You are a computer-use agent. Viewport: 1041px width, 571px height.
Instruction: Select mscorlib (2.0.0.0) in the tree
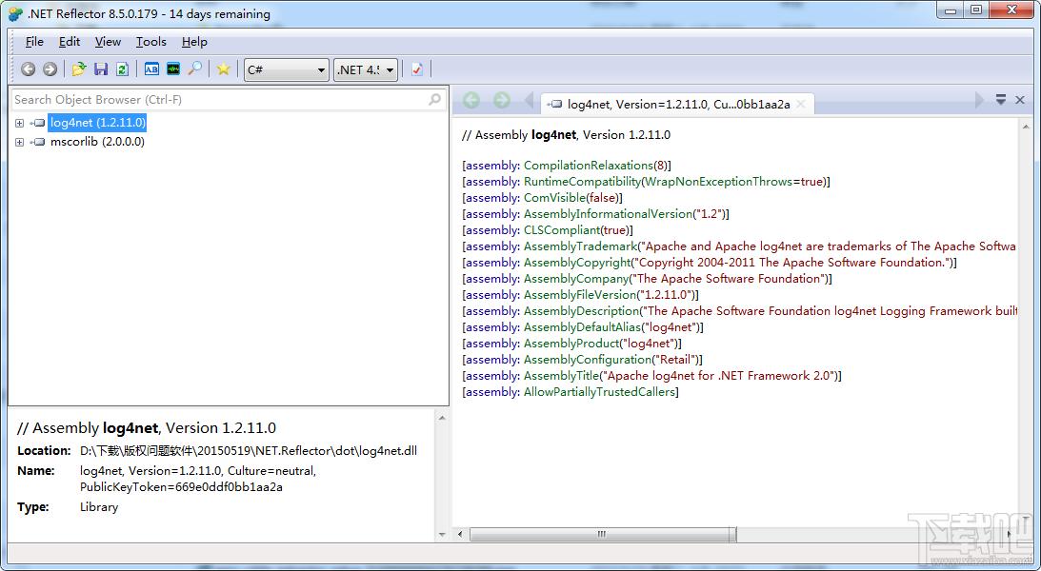click(97, 141)
